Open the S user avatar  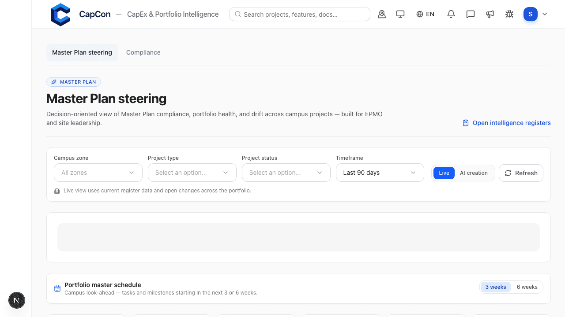(x=531, y=14)
